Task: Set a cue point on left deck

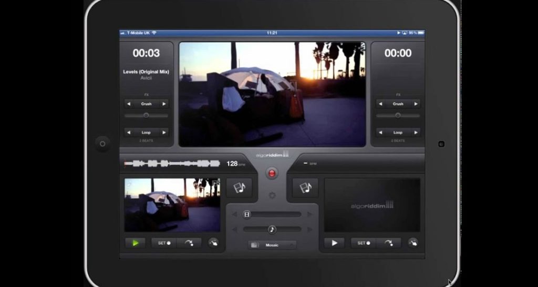Action: click(164, 243)
